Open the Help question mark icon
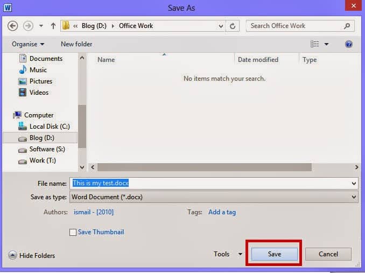The height and width of the screenshot is (273, 365). point(349,44)
